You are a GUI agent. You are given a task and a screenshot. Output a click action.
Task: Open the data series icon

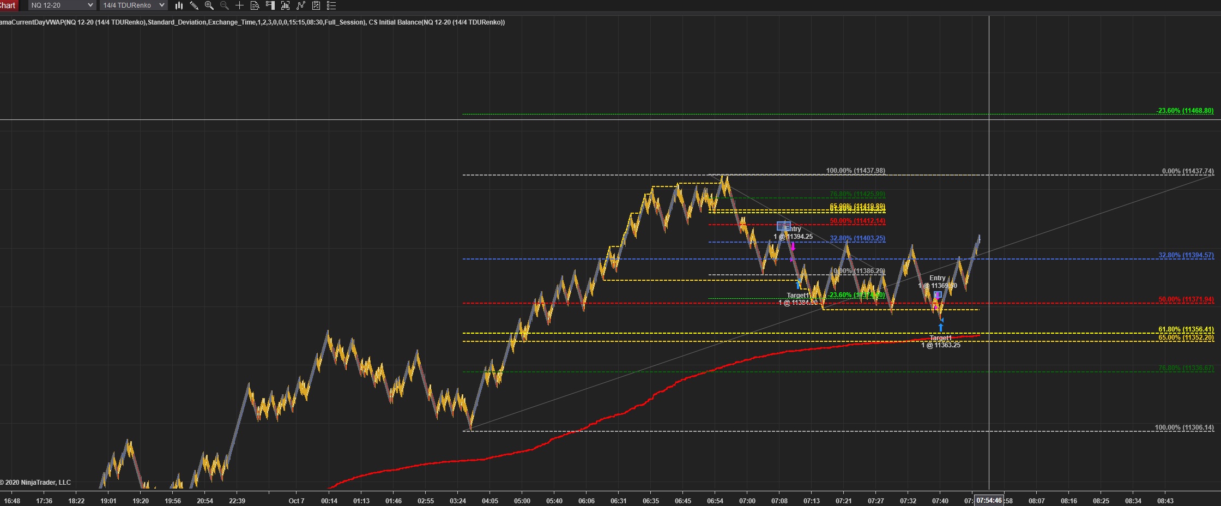pyautogui.click(x=285, y=5)
